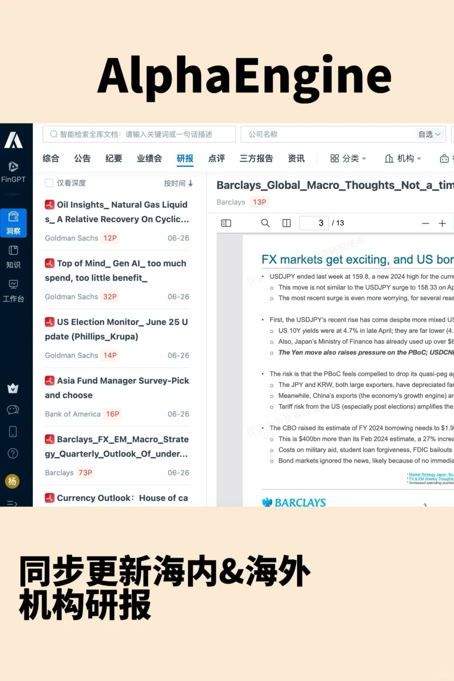
Task: Click PDF icon of Top of Mind report
Action: click(x=50, y=263)
